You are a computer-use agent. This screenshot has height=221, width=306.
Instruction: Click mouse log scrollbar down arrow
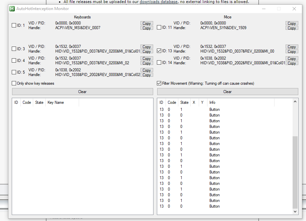click(x=295, y=212)
